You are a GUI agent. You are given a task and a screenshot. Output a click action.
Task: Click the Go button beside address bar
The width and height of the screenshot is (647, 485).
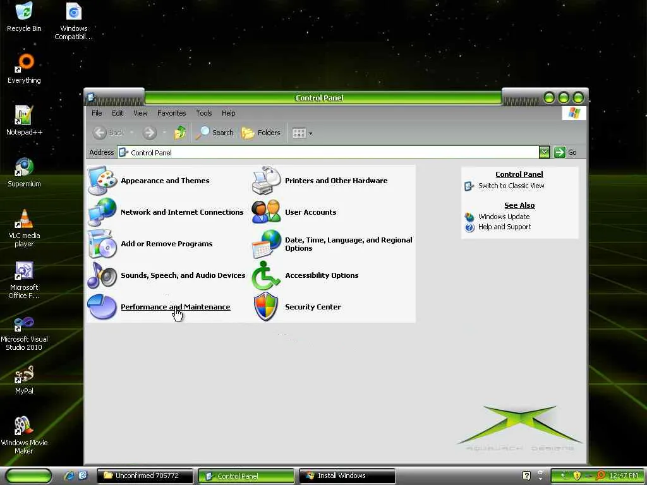tap(565, 152)
